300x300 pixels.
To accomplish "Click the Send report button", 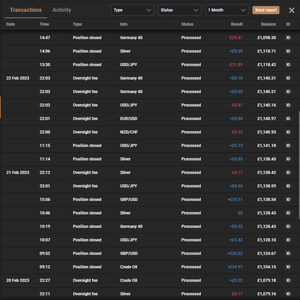I will 266,10.
